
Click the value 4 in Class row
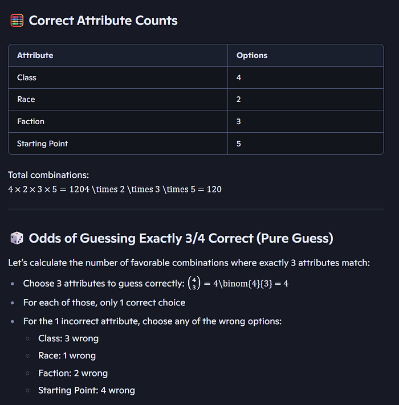click(239, 77)
